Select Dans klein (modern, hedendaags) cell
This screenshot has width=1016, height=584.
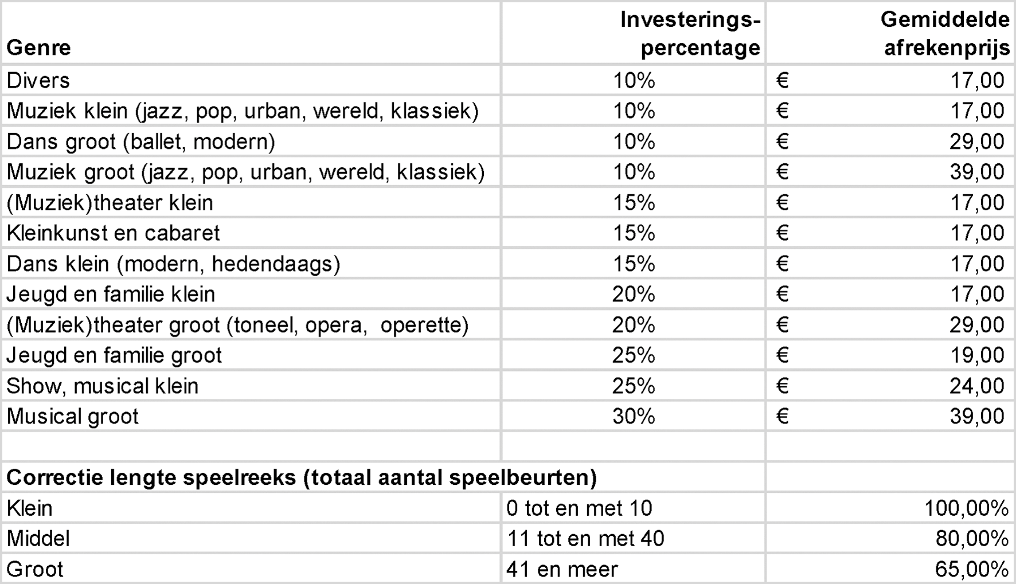(x=173, y=264)
